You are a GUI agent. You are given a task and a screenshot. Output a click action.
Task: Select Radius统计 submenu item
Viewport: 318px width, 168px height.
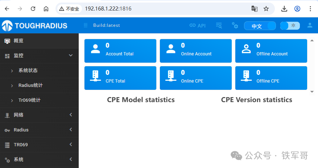(30, 85)
